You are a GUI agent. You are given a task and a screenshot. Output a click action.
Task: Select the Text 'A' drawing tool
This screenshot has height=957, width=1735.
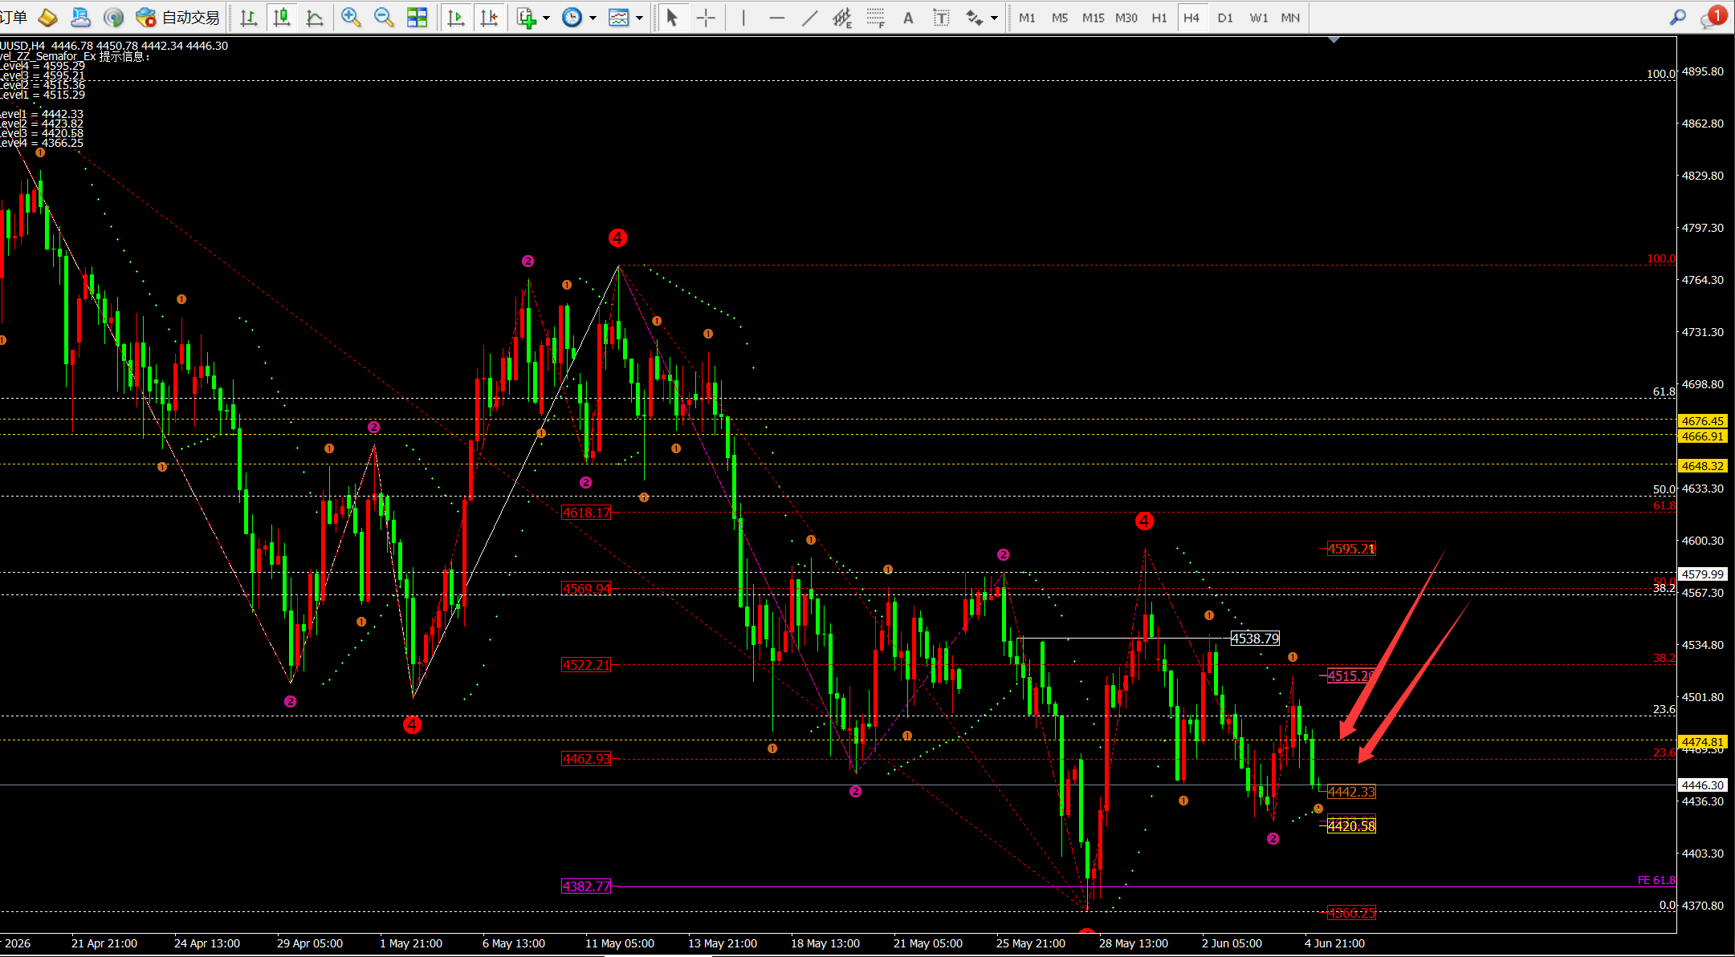pyautogui.click(x=908, y=17)
